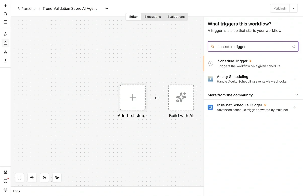This screenshot has height=196, width=303.
Task: Zoom in on the canvas
Action: pyautogui.click(x=32, y=178)
